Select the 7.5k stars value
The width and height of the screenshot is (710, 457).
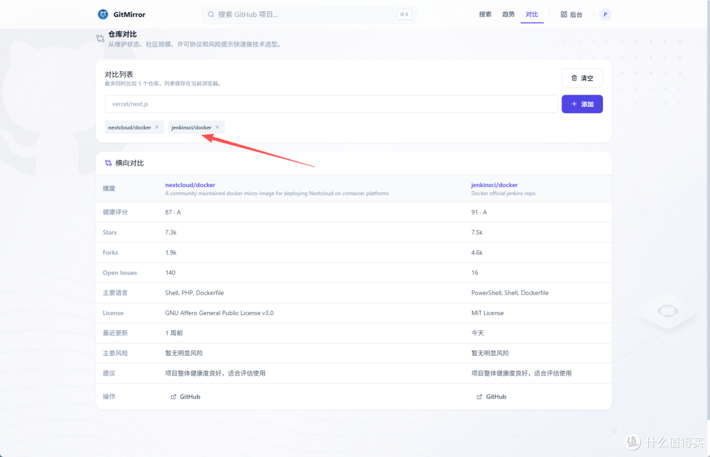click(x=477, y=232)
